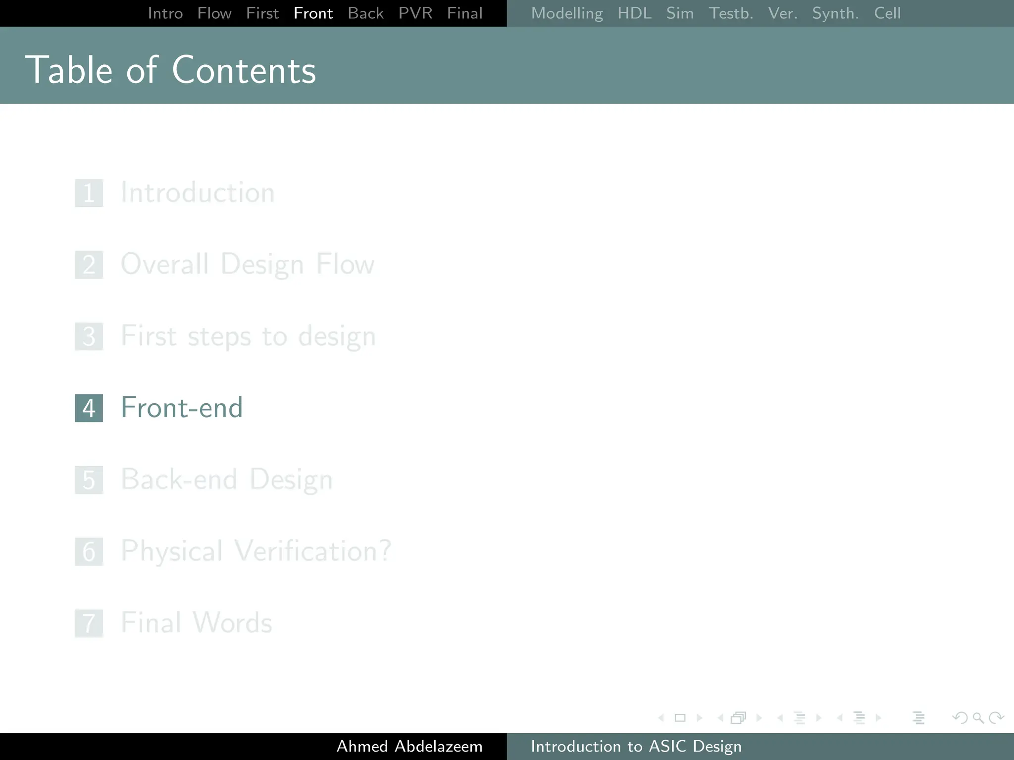Viewport: 1014px width, 760px height.
Task: Click the search magnifier icon
Action: click(978, 717)
